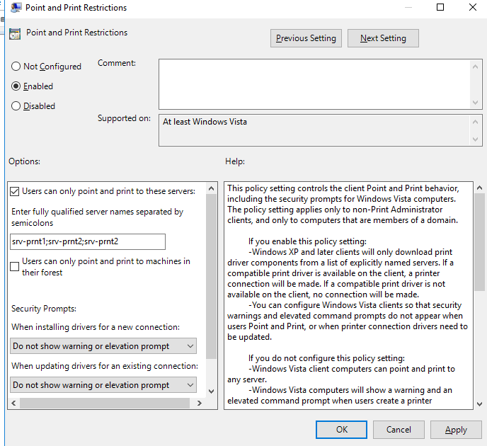Click the Comment box scroll-up arrow
The image size is (487, 446).
pos(475,67)
